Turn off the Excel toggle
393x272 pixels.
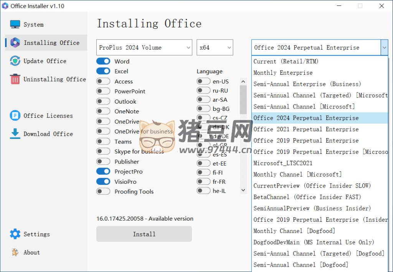(103, 71)
